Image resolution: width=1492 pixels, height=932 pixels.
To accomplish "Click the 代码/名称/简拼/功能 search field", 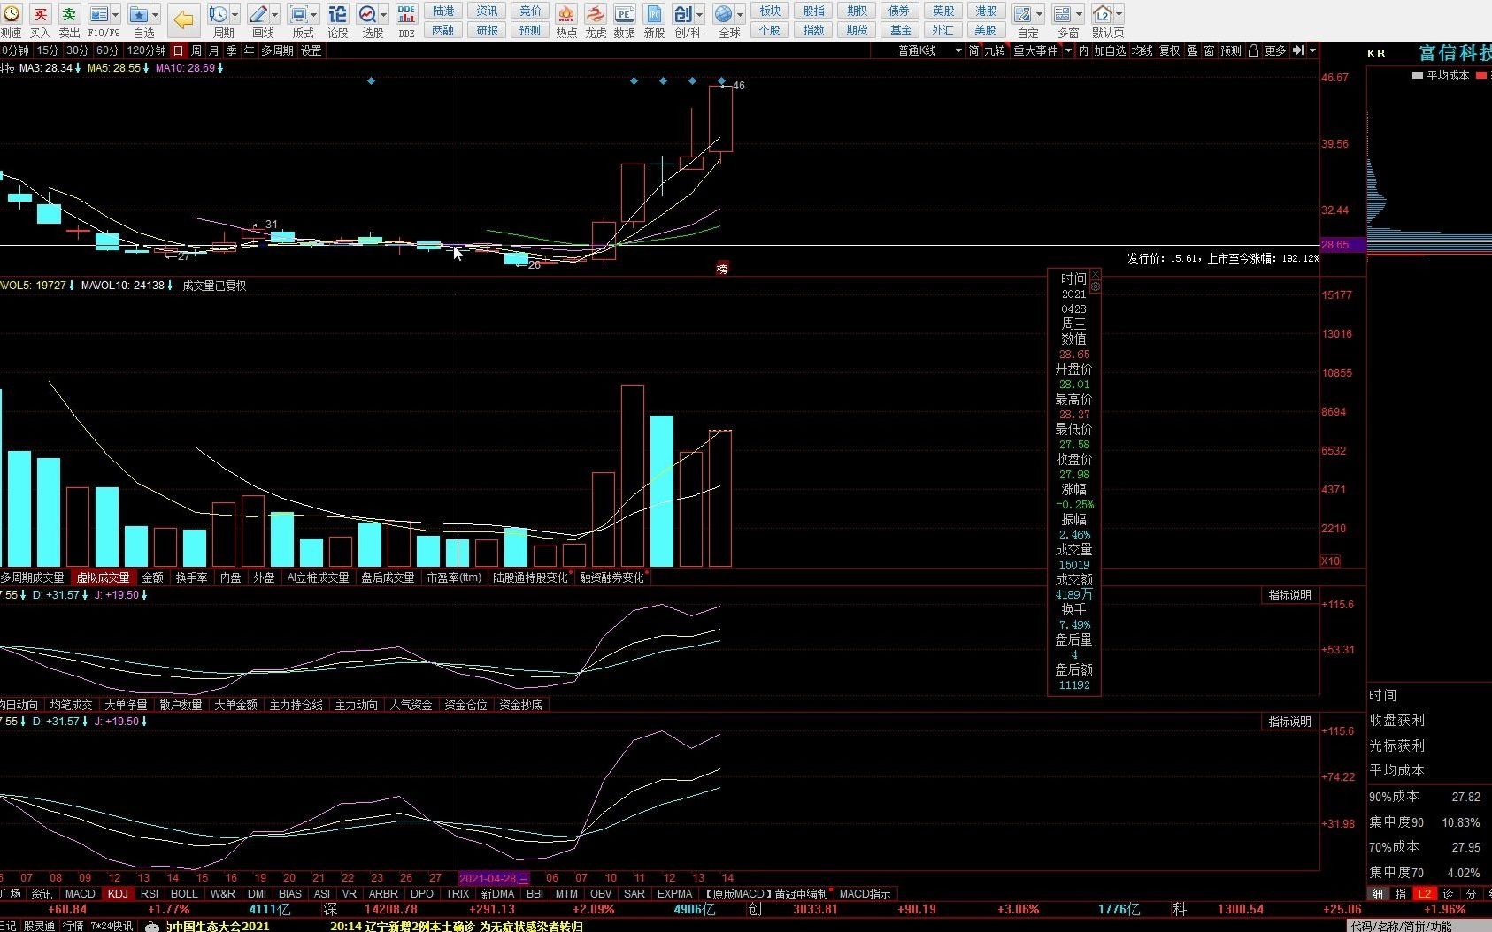I will (x=1419, y=926).
